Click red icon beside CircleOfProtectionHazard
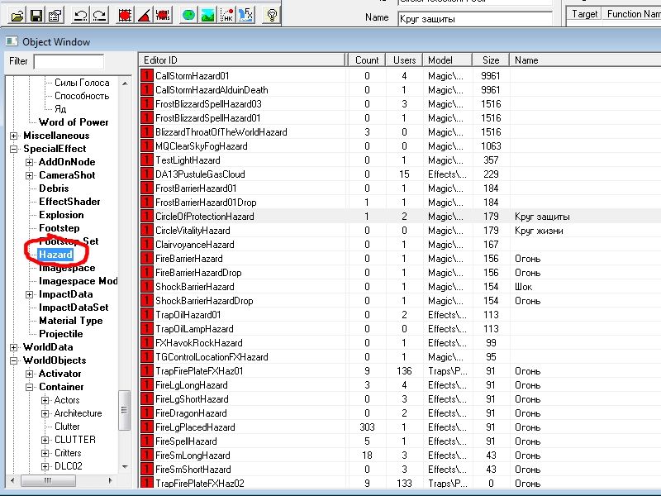The width and height of the screenshot is (661, 496). point(147,217)
